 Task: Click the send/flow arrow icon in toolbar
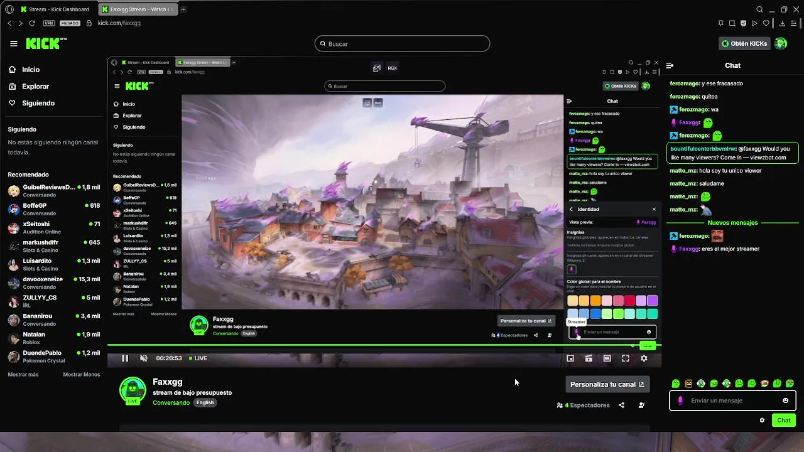tap(755, 23)
